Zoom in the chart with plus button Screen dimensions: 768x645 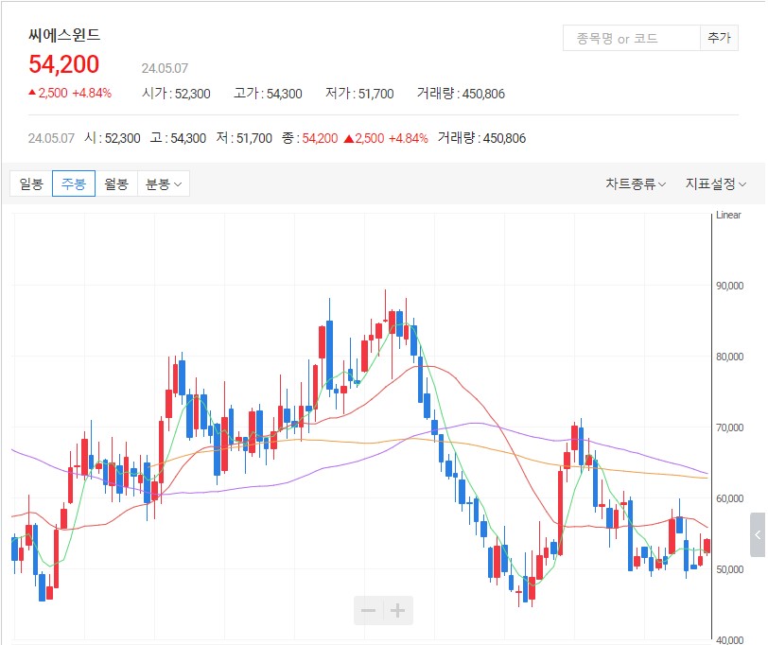point(398,611)
